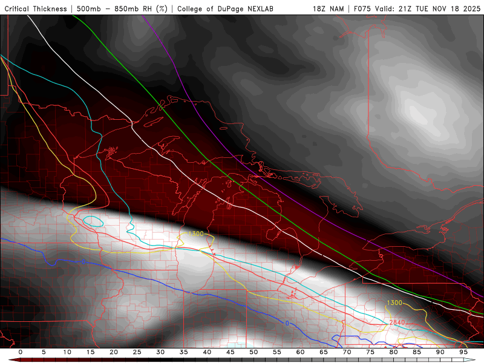Click the red '2840' contour label
Image resolution: width=484 pixels, height=363 pixels.
397,322
